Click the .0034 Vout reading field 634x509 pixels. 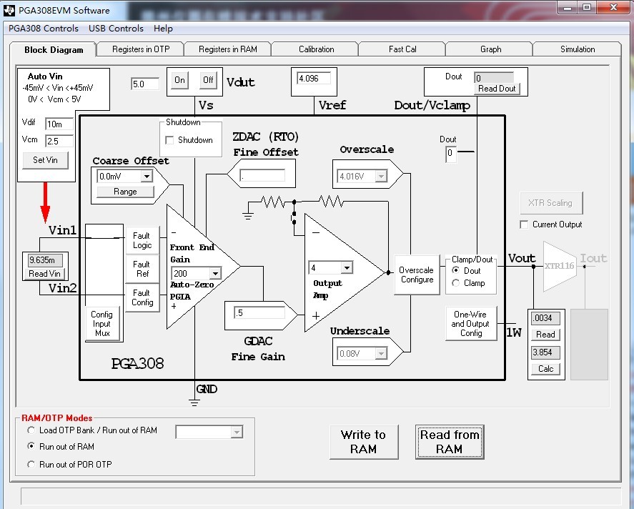click(x=545, y=318)
